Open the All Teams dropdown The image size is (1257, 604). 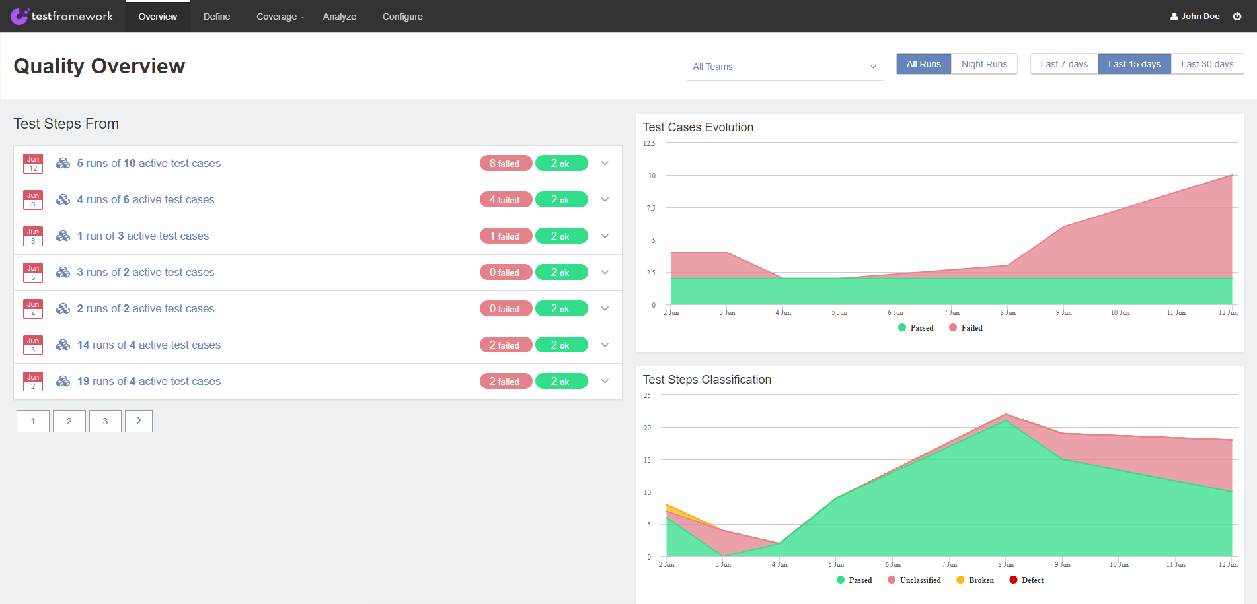(784, 67)
